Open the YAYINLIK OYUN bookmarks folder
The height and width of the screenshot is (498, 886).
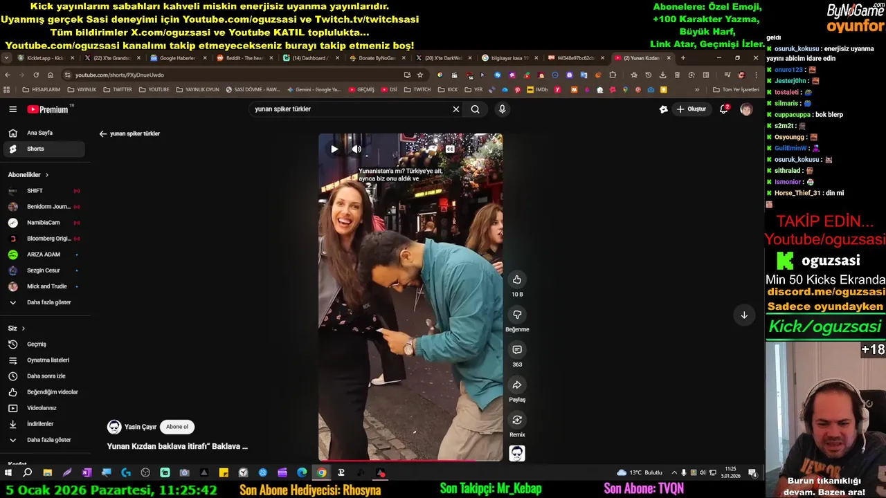[x=197, y=90]
